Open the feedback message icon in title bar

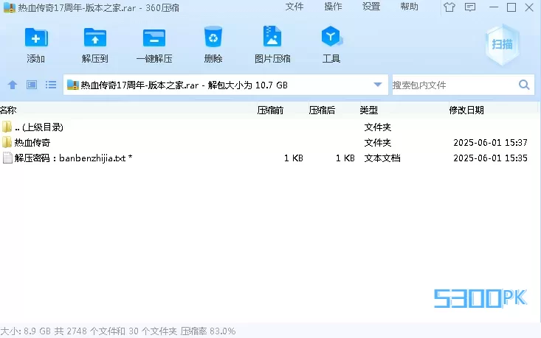[x=470, y=7]
